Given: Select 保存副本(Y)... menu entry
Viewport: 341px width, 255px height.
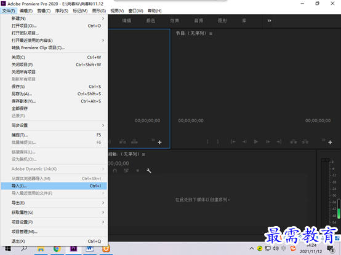Looking at the screenshot, I should click(54, 101).
